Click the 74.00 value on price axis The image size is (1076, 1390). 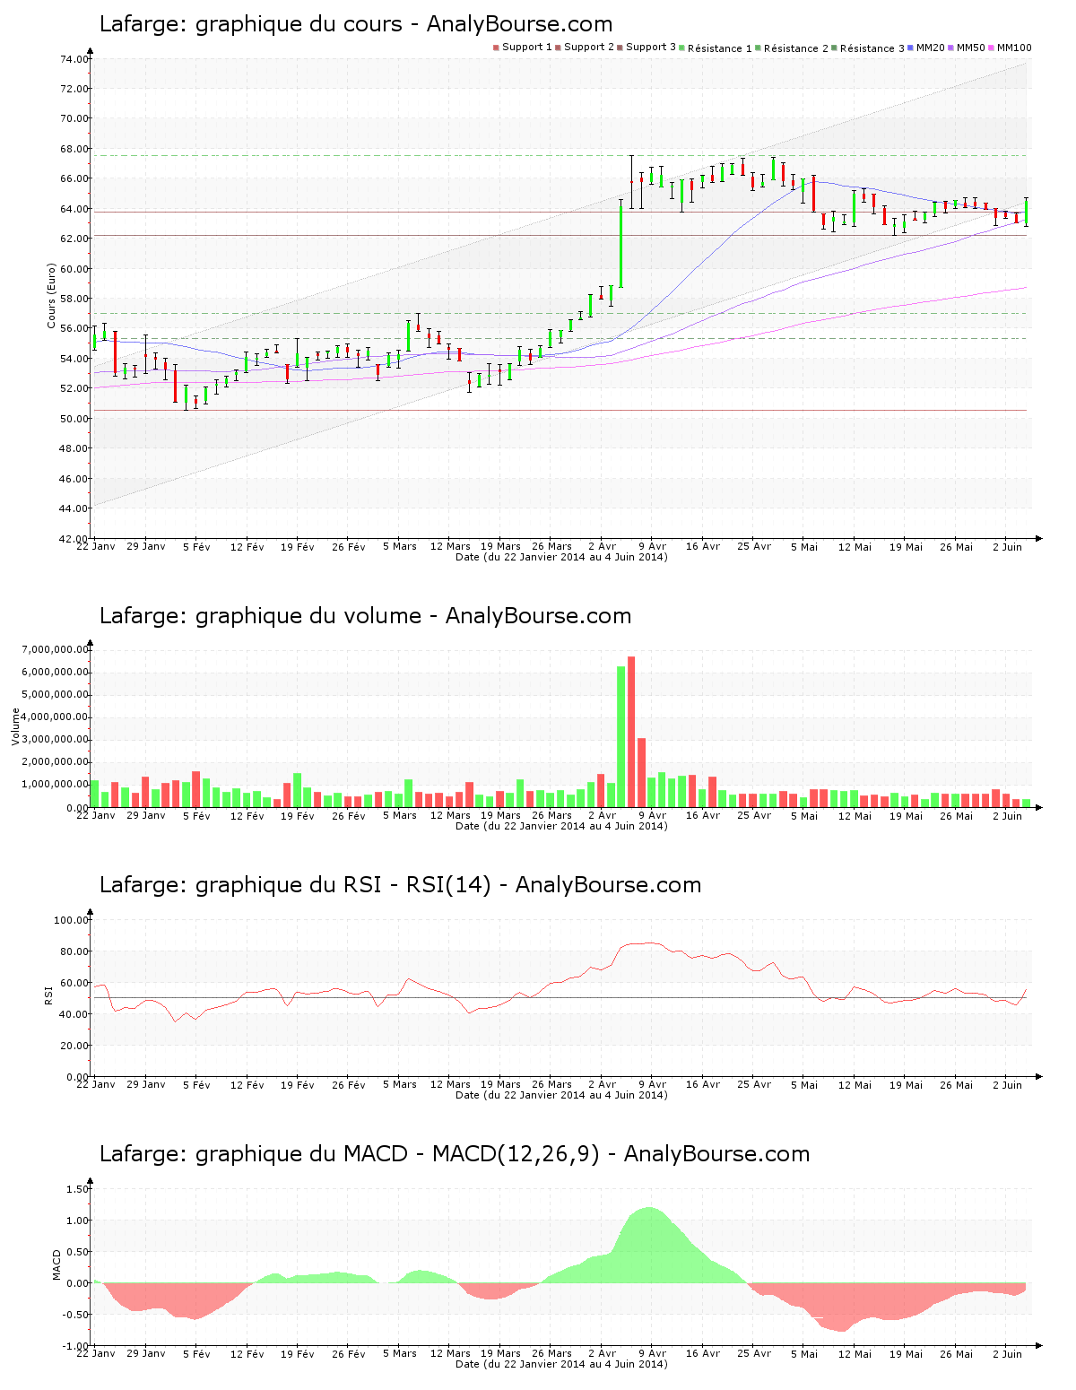pyautogui.click(x=74, y=59)
